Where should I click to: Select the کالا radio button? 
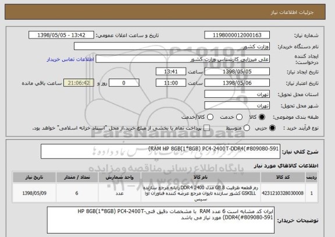[262, 117]
